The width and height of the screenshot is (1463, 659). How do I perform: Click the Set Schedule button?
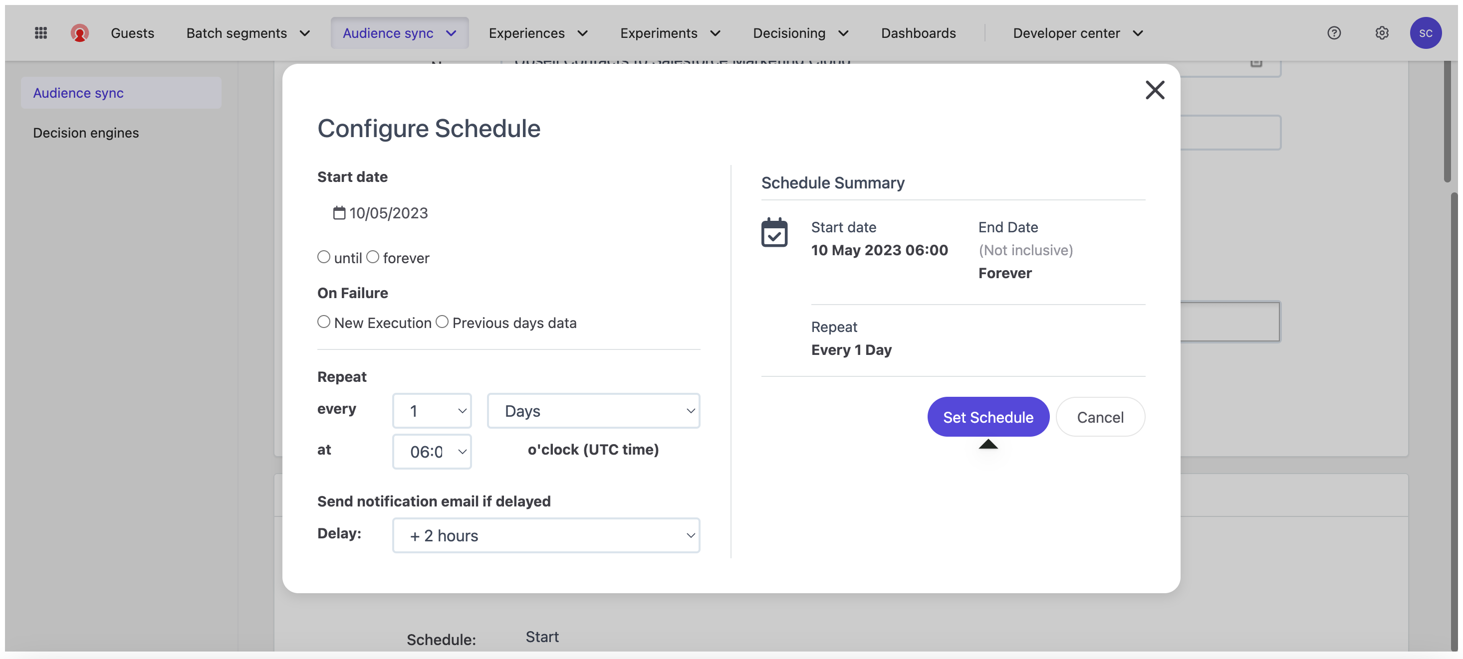pos(987,417)
